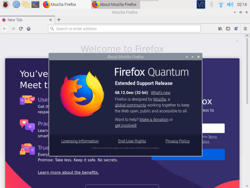Image resolution: width=250 pixels, height=188 pixels.
Task: Go to the Firefox home page
Action: tap(29, 29)
